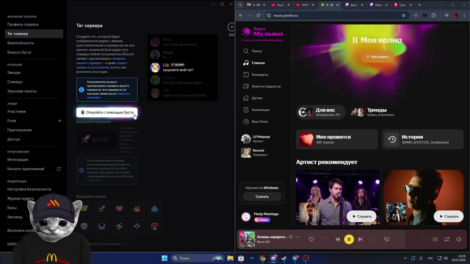Open Steam from the taskbar
Screen dimensions: 470x264
[284, 258]
